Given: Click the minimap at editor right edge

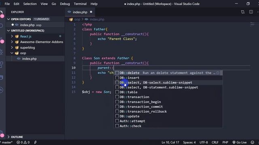Looking at the screenshot, I should pos(253,24).
